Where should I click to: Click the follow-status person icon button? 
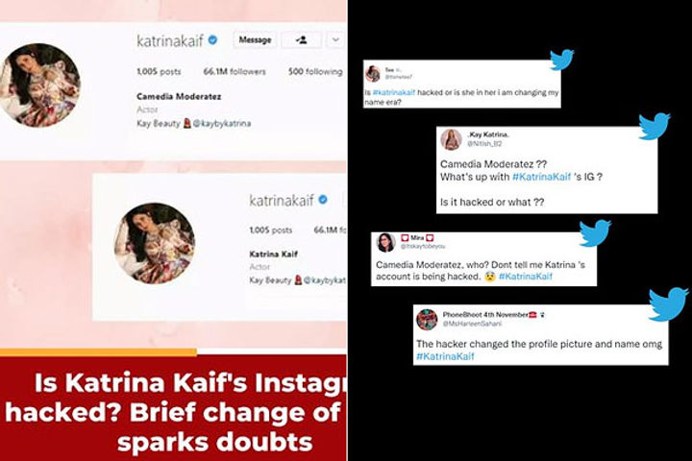coord(302,40)
